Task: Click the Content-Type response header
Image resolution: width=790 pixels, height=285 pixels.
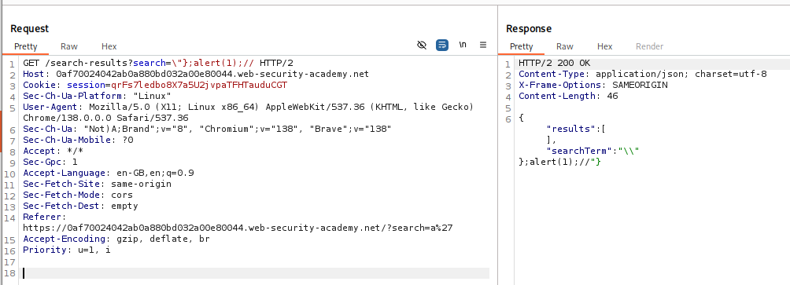Action: [x=643, y=74]
